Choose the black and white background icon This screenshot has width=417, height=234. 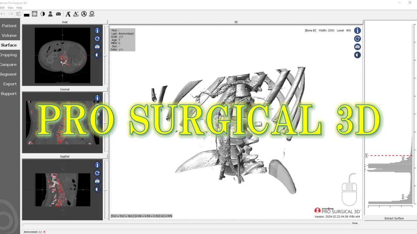tap(27, 14)
